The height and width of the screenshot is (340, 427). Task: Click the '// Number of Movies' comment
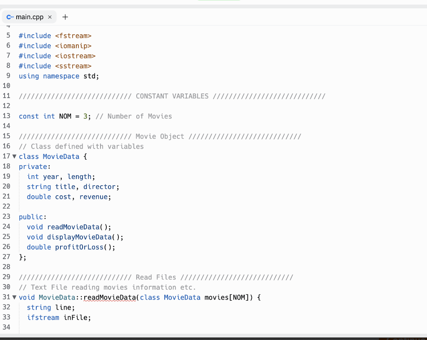click(x=134, y=116)
